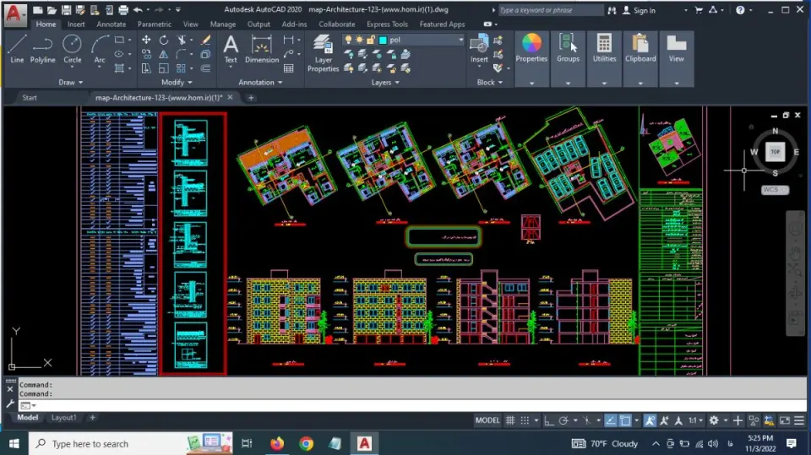
Task: Toggle the drawing grid display
Action: (510, 420)
